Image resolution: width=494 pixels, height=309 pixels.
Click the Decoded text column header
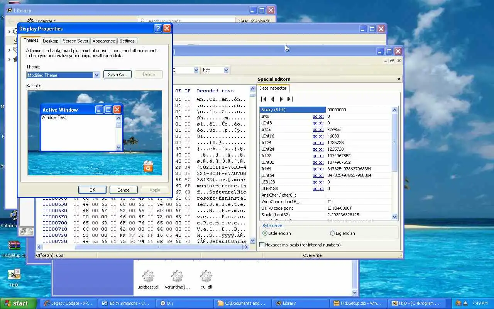tap(215, 91)
